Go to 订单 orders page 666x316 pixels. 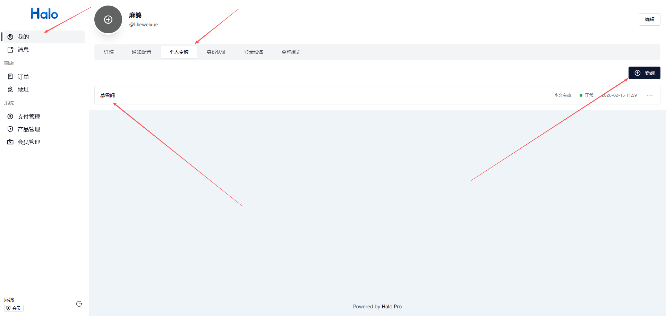coord(23,77)
